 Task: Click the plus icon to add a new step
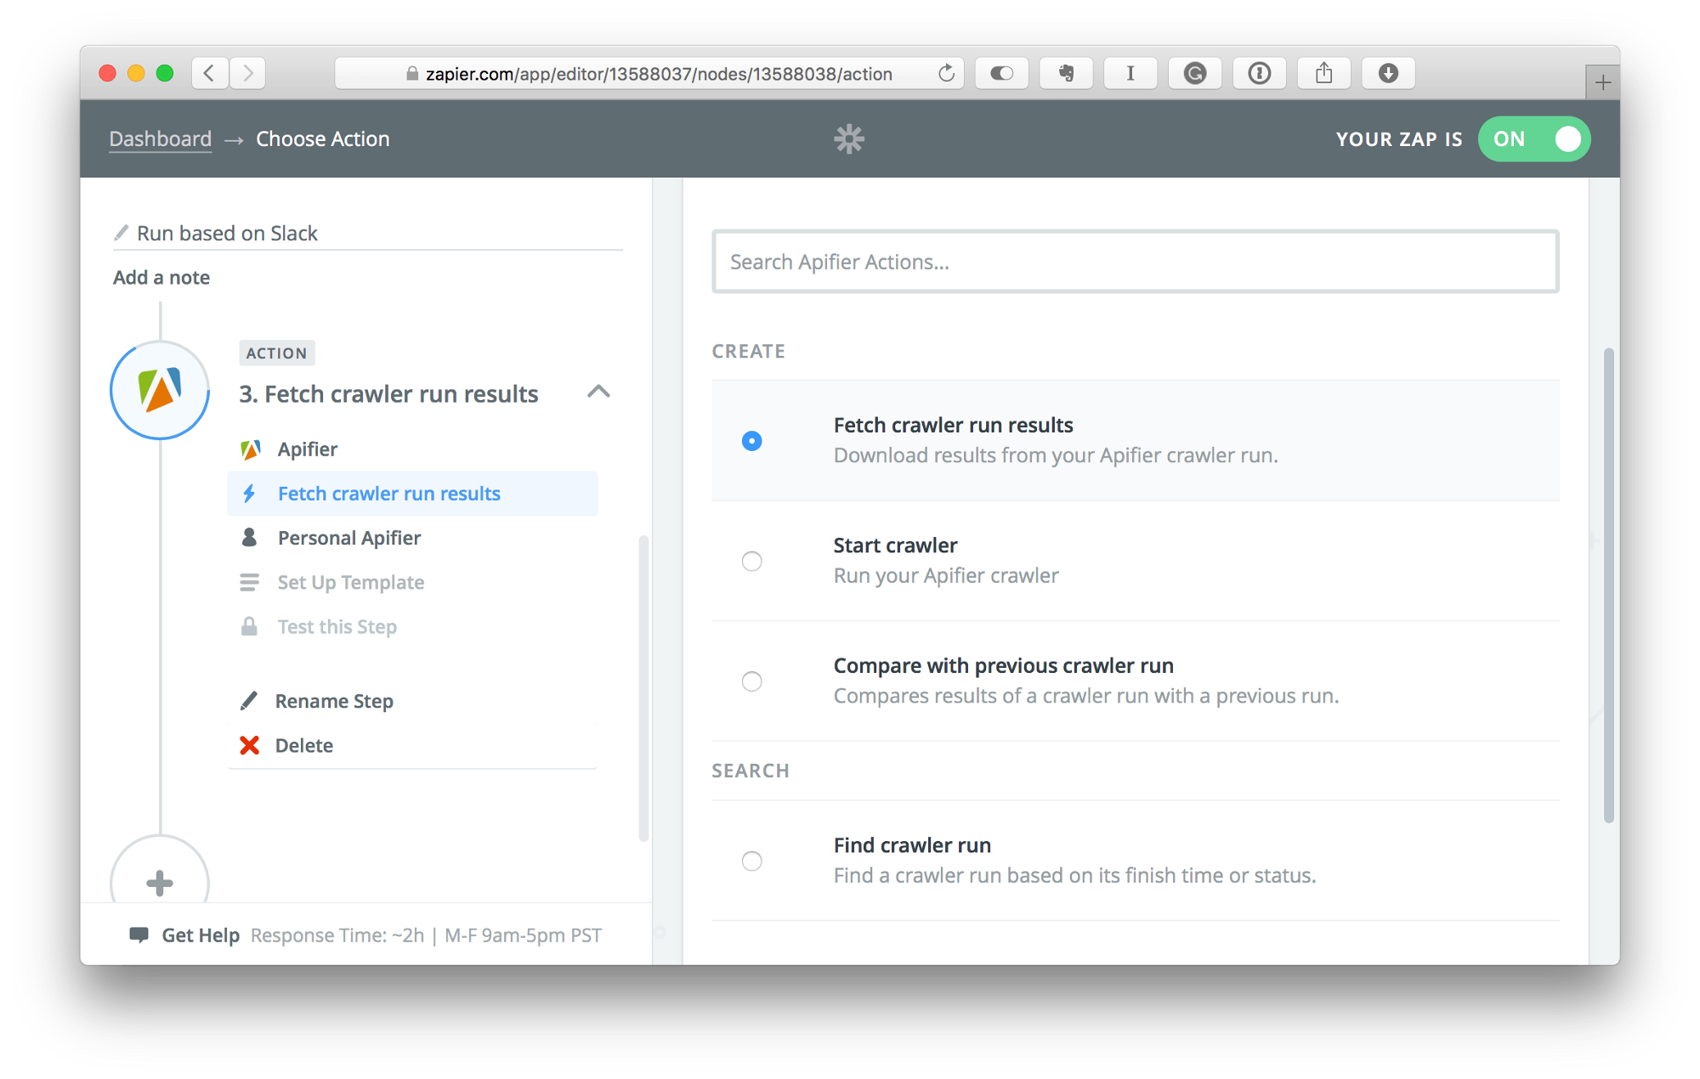pyautogui.click(x=160, y=882)
